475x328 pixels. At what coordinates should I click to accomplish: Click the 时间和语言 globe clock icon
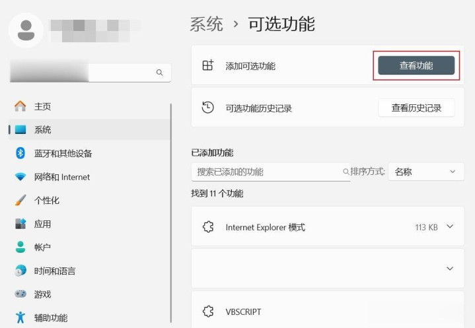click(20, 271)
